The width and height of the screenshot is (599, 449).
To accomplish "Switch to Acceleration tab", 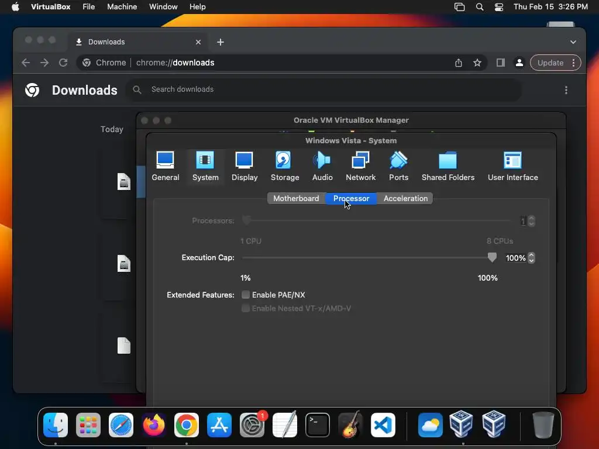I will 405,199.
